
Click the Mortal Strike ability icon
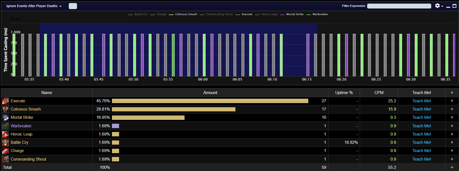click(x=5, y=117)
